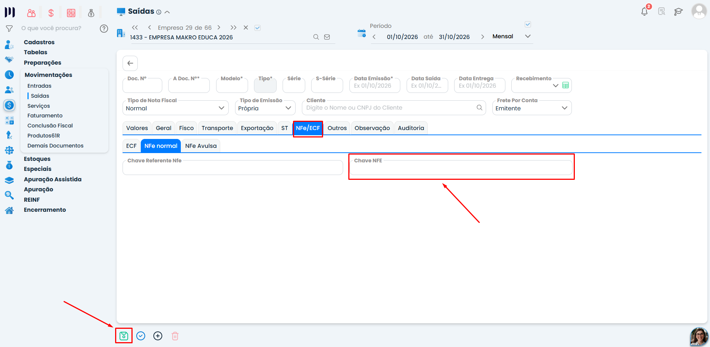Viewport: 710px width, 347px height.
Task: Open the money bag module icon
Action: 91,13
